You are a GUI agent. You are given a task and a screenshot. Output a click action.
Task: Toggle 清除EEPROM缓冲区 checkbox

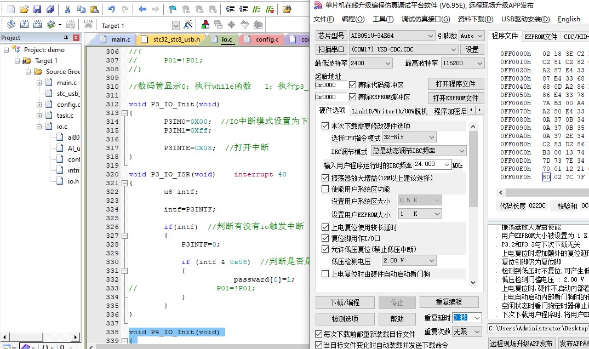352,97
